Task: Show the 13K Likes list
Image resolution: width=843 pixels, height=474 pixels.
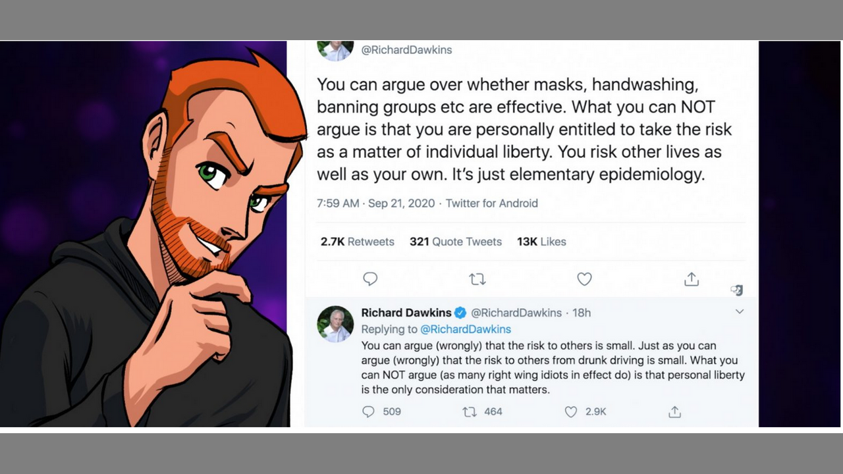Action: pyautogui.click(x=541, y=242)
